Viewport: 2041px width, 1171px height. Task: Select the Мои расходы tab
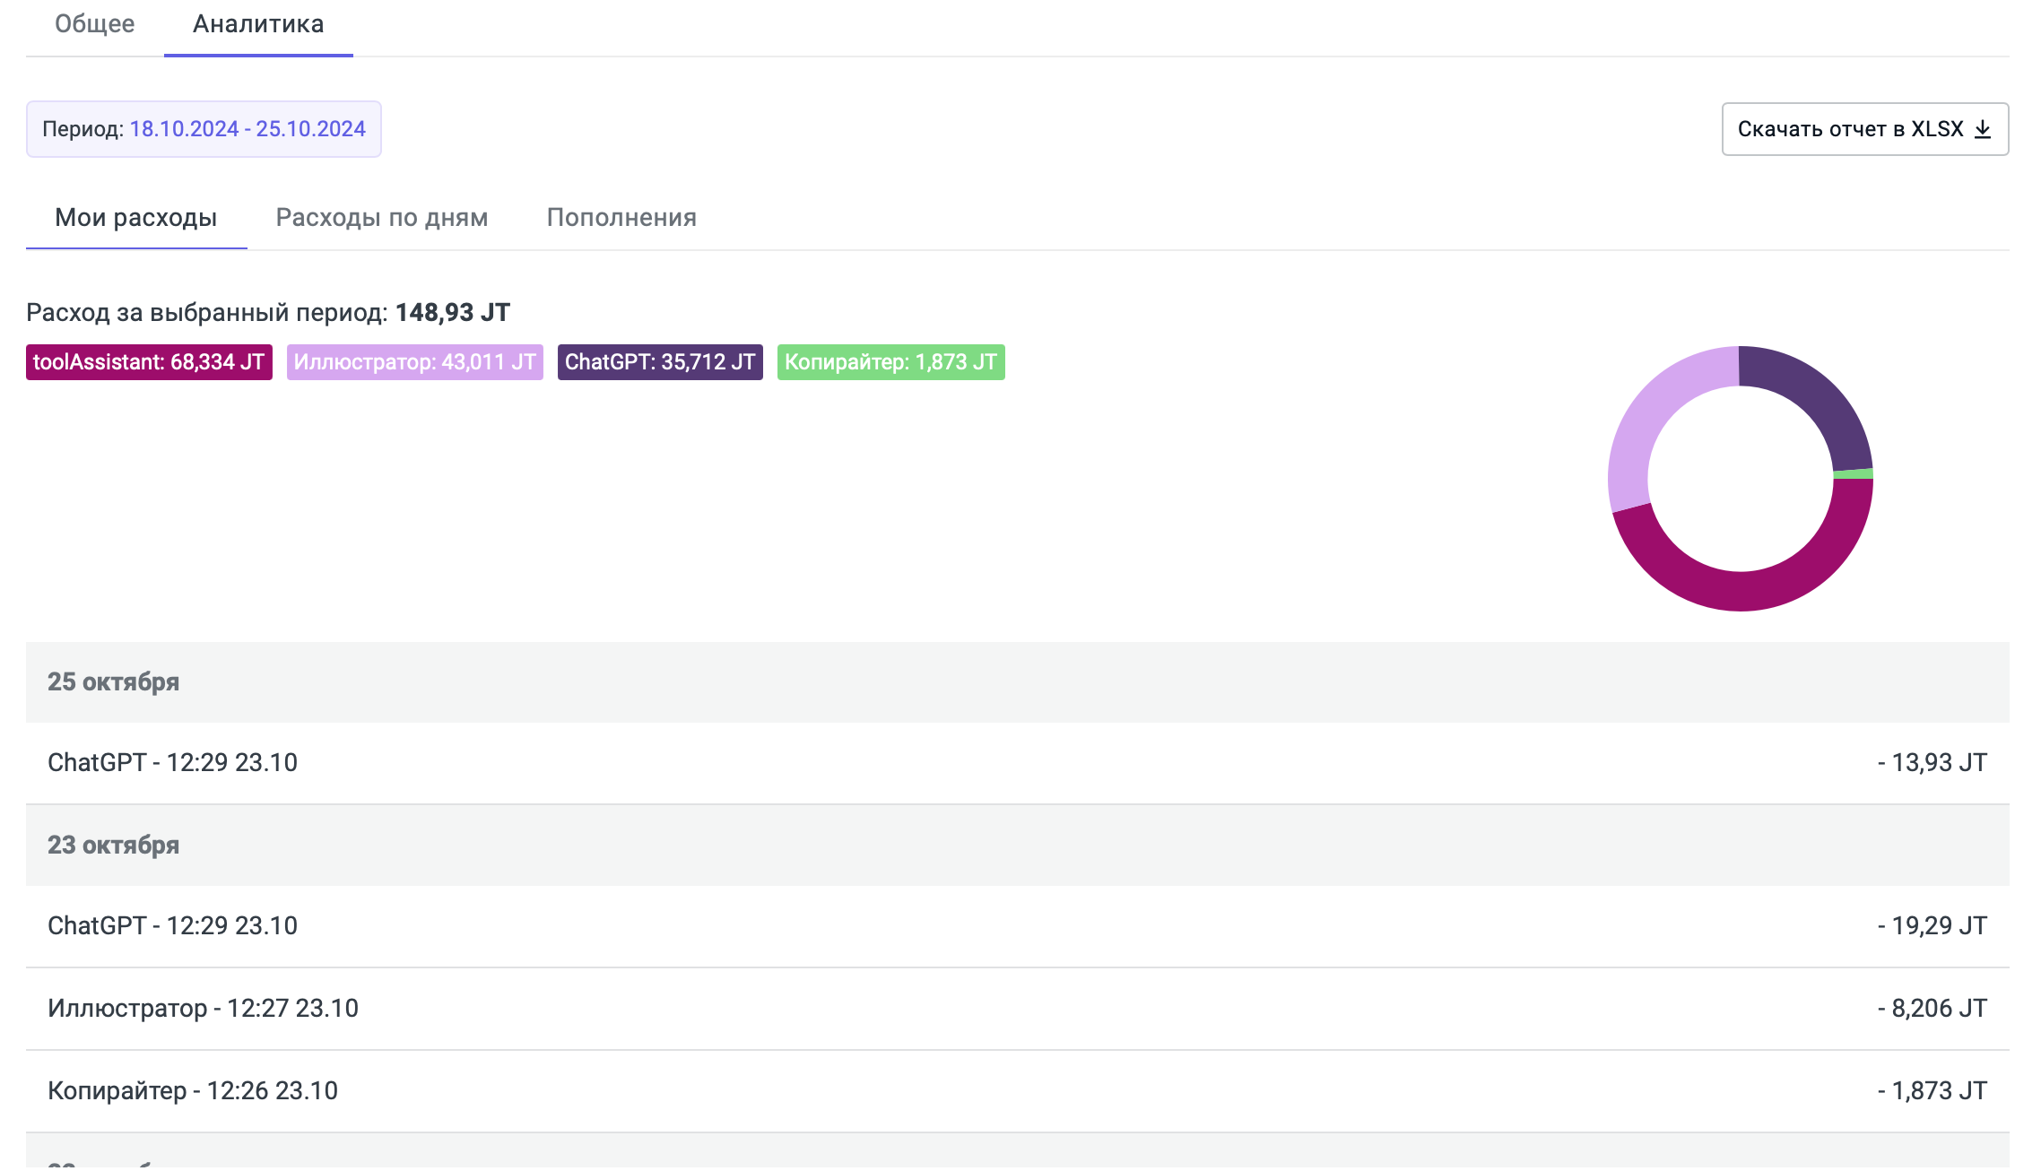(135, 218)
